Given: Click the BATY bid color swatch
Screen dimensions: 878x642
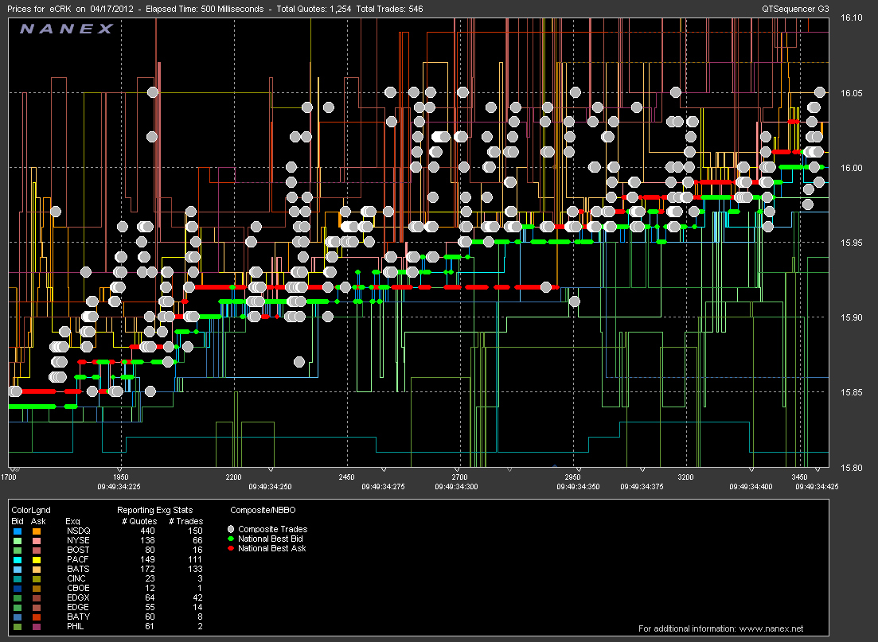Looking at the screenshot, I should 18,617.
